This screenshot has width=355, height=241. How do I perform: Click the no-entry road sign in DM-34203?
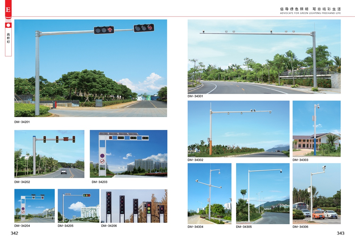(x=102, y=161)
